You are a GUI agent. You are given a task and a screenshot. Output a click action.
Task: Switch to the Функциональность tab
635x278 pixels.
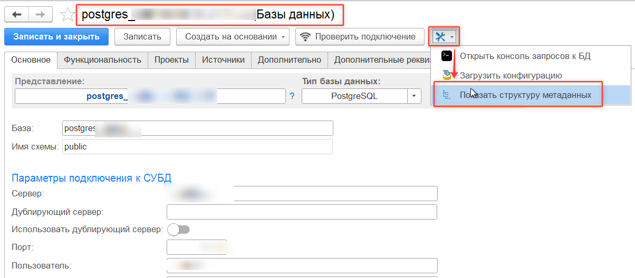coord(102,60)
